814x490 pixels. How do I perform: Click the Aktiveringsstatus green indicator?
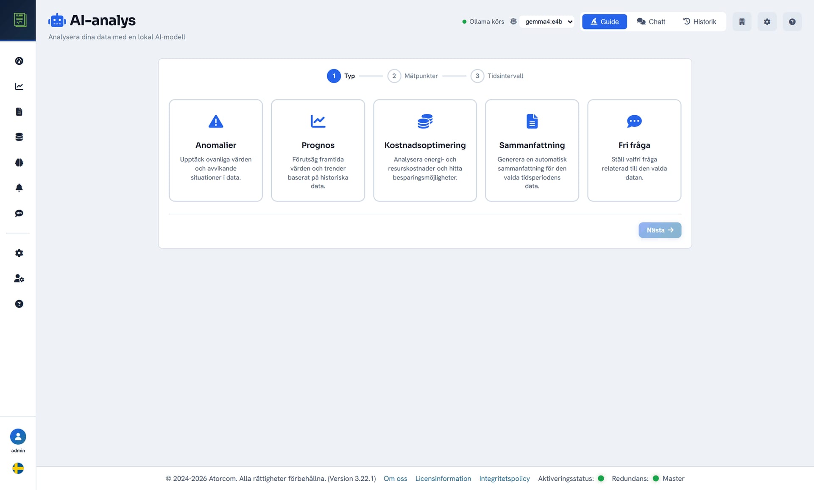[x=601, y=478]
